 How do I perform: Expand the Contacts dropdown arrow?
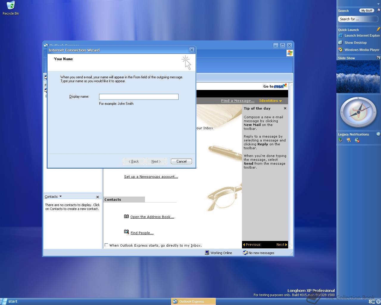point(60,197)
